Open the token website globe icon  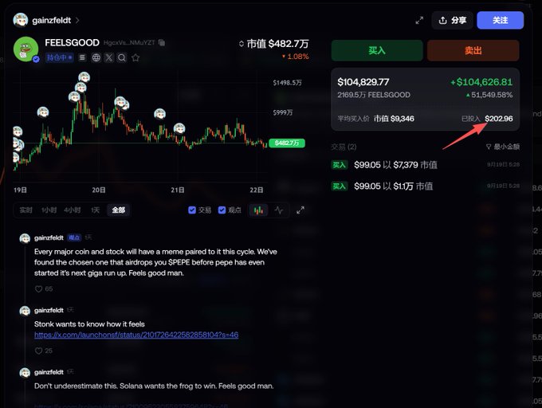(96, 57)
